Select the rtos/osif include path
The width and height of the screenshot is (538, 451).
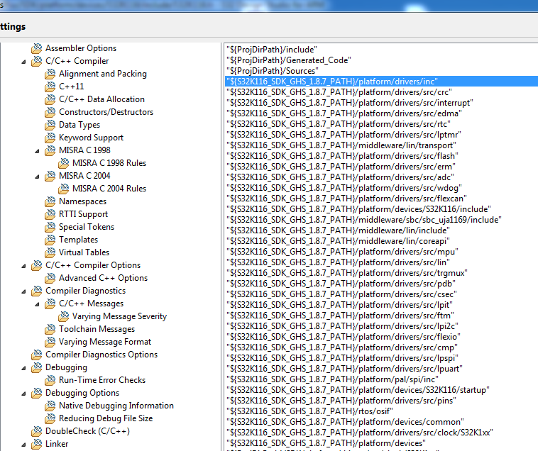(x=309, y=411)
